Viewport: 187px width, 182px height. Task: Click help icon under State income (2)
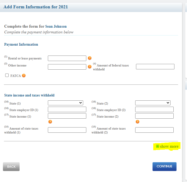coord(138,122)
